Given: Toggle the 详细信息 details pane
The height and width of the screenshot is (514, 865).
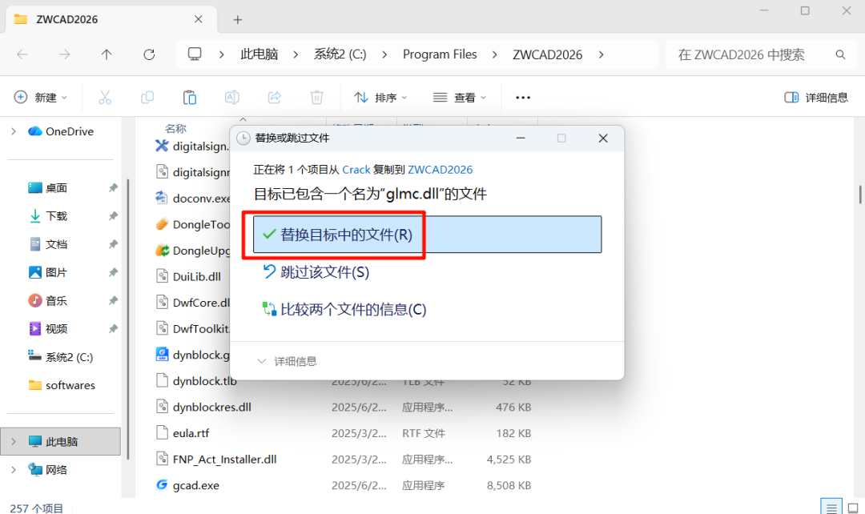Looking at the screenshot, I should (x=816, y=98).
